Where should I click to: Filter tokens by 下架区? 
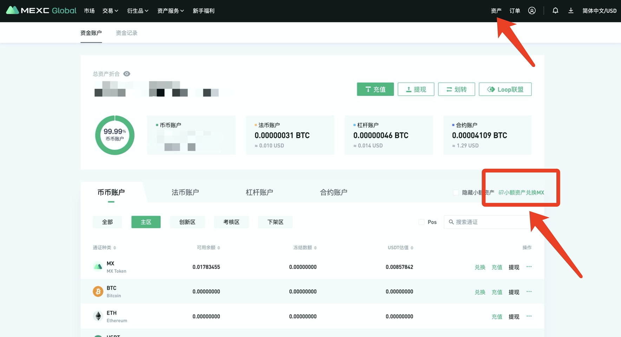275,222
